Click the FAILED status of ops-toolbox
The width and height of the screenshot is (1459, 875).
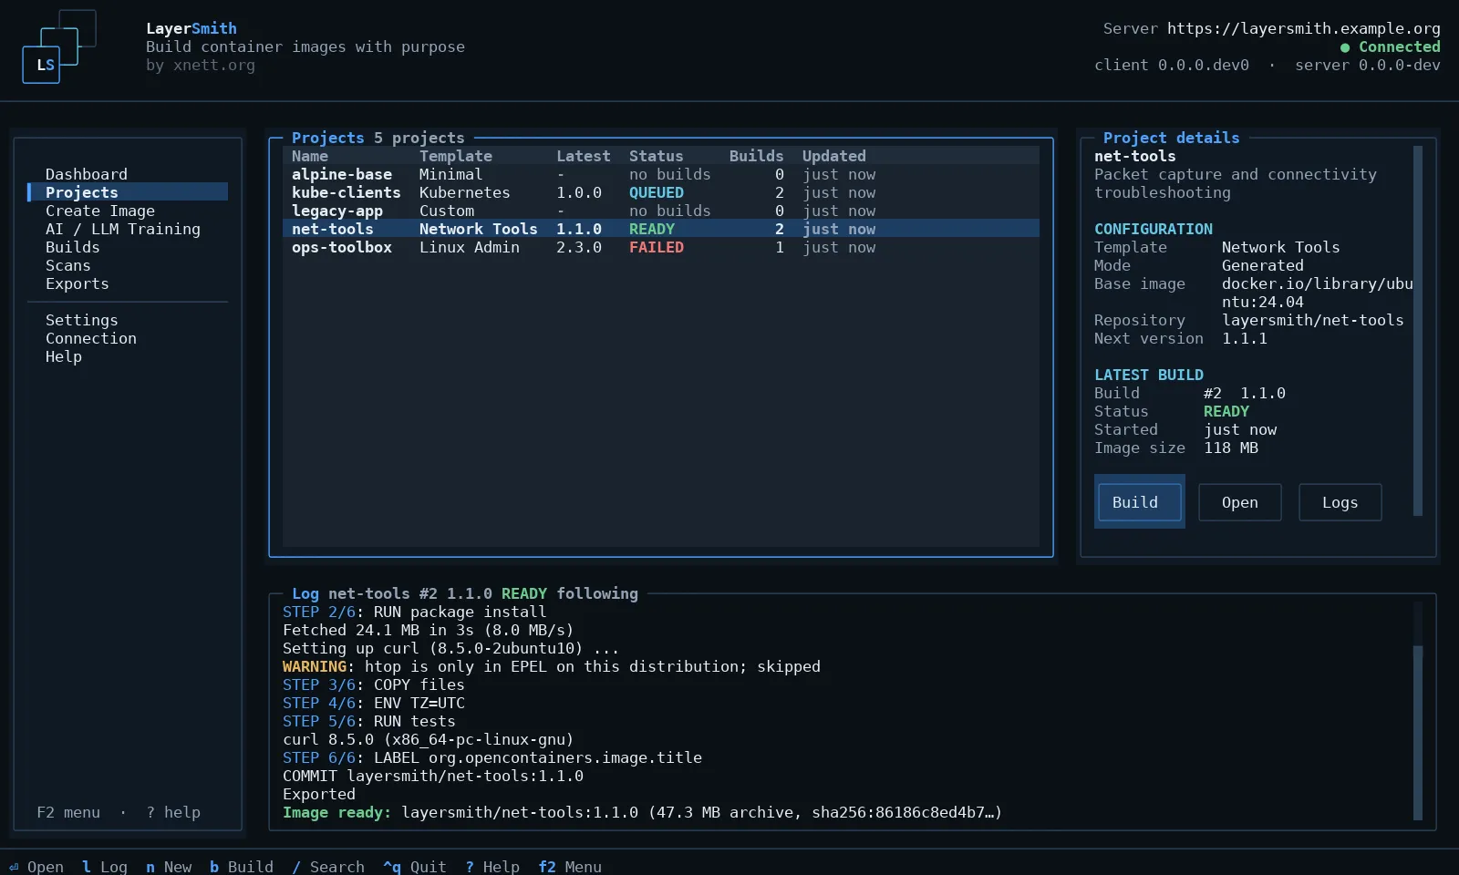pos(657,247)
